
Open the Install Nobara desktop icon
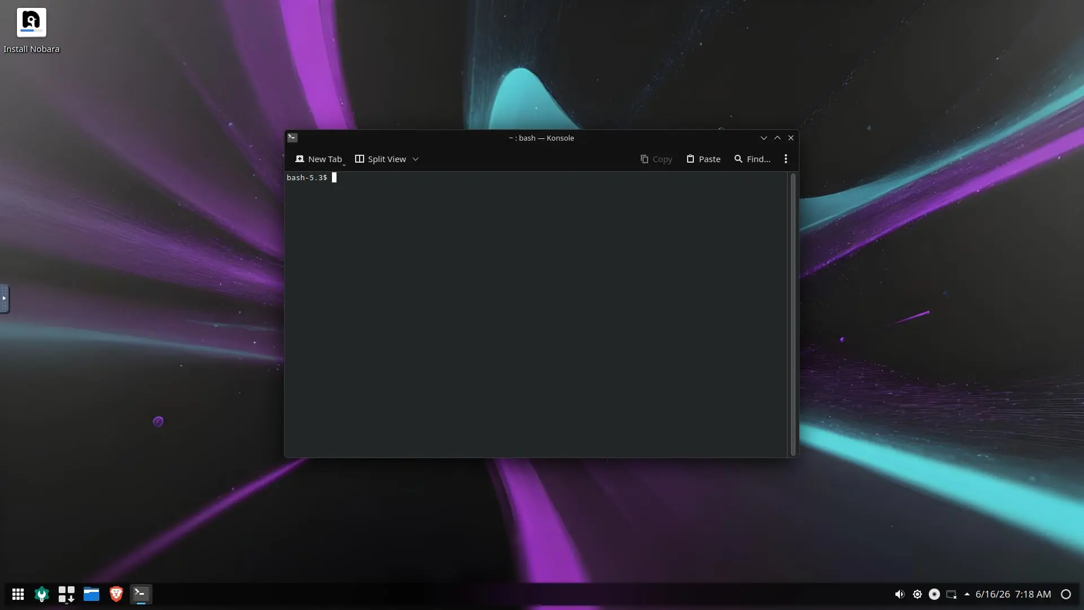31,30
